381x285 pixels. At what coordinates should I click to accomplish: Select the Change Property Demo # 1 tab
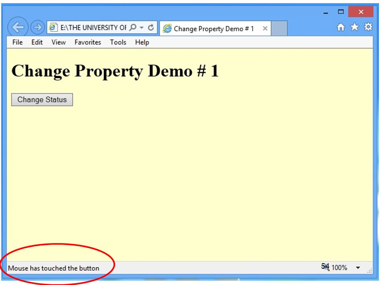215,28
